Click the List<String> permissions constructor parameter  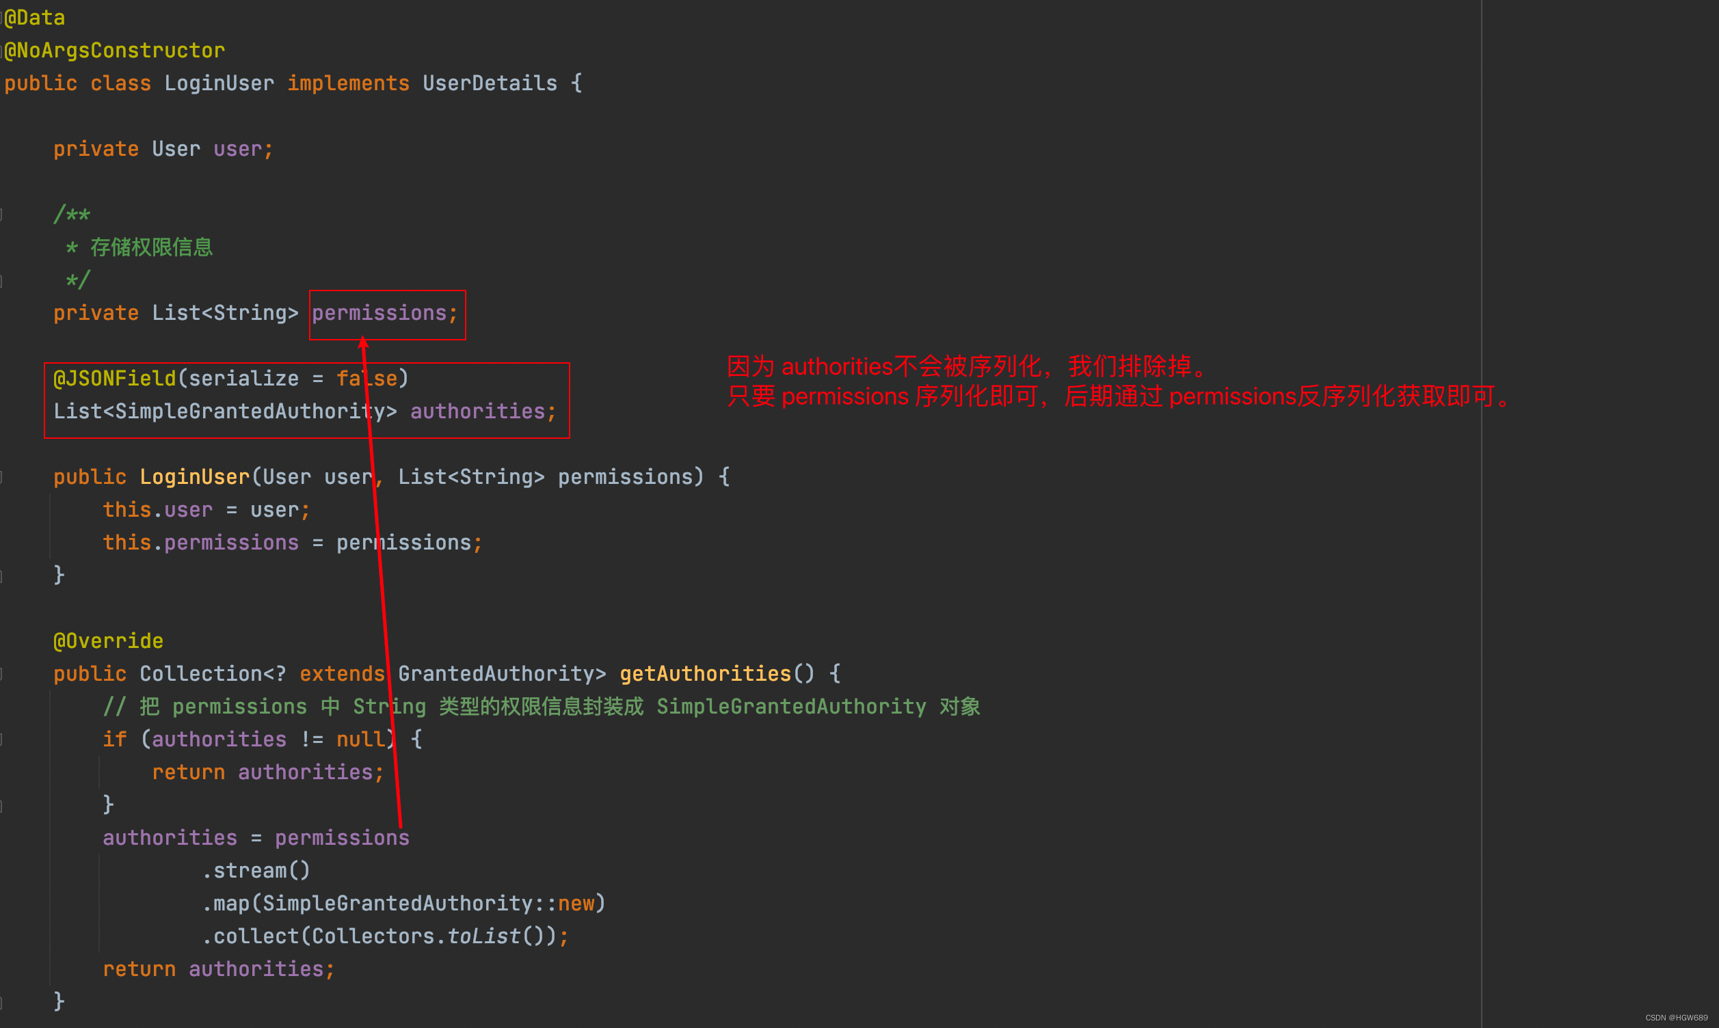(x=546, y=476)
